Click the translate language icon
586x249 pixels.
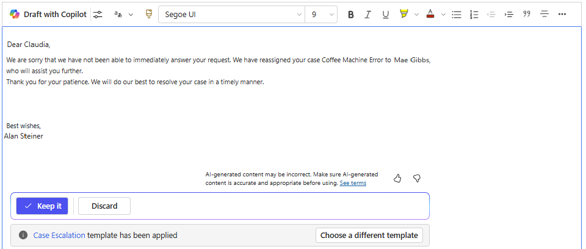pyautogui.click(x=118, y=15)
